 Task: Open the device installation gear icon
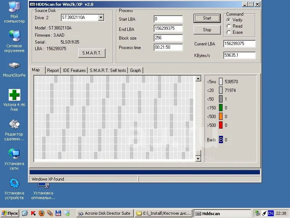click(x=14, y=188)
